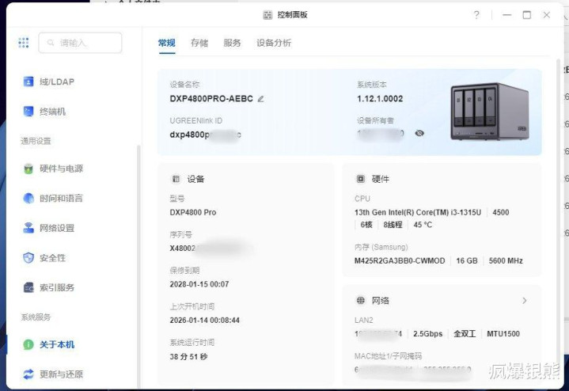Maximize the control panel window

pyautogui.click(x=527, y=15)
